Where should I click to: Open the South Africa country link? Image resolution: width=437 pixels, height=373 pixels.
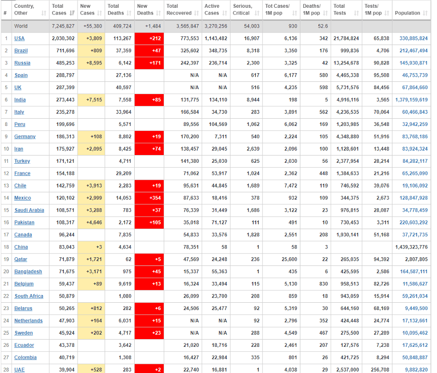click(x=29, y=296)
